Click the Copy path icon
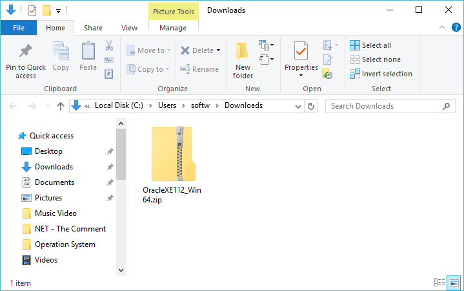The height and width of the screenshot is (291, 464). pos(109,60)
